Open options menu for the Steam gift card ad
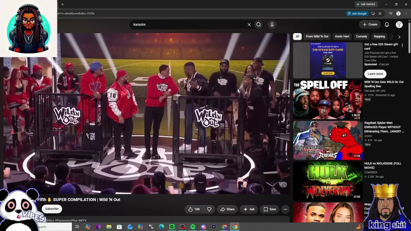 point(402,46)
